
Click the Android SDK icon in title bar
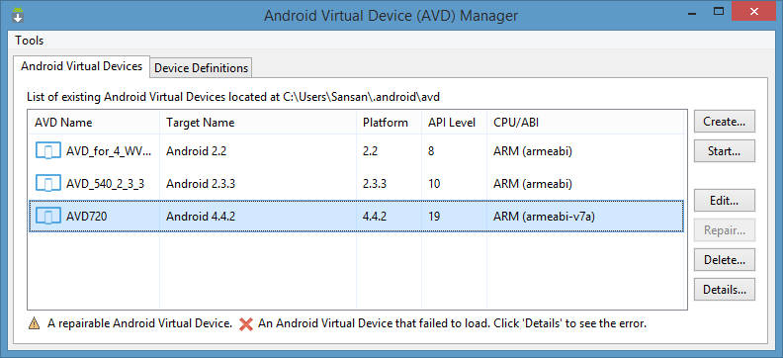click(x=18, y=15)
